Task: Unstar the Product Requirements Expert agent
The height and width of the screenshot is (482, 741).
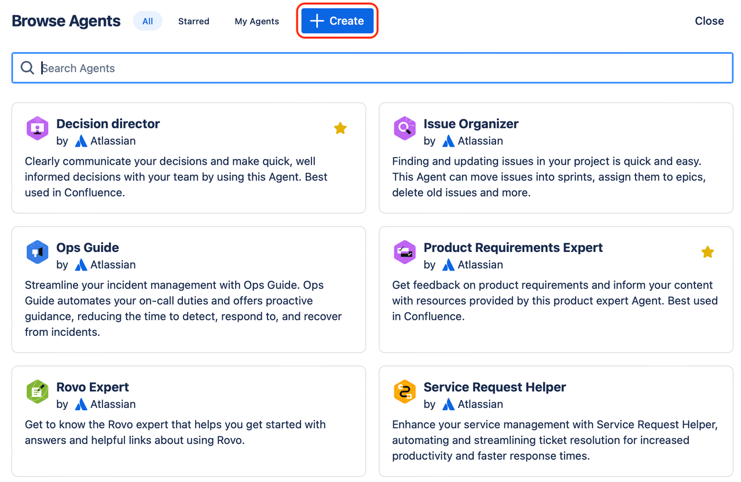Action: [707, 252]
